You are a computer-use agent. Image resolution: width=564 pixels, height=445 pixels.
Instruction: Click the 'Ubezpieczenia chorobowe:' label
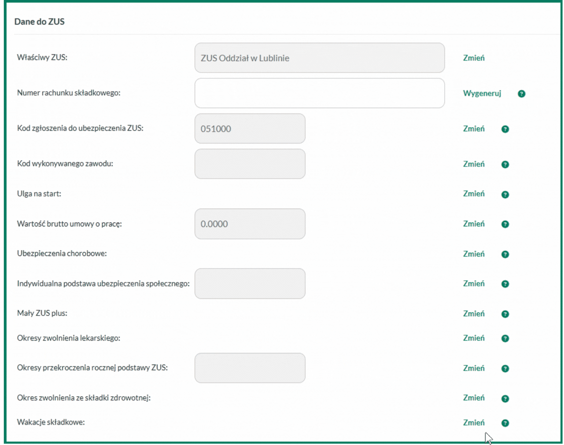[x=62, y=254]
